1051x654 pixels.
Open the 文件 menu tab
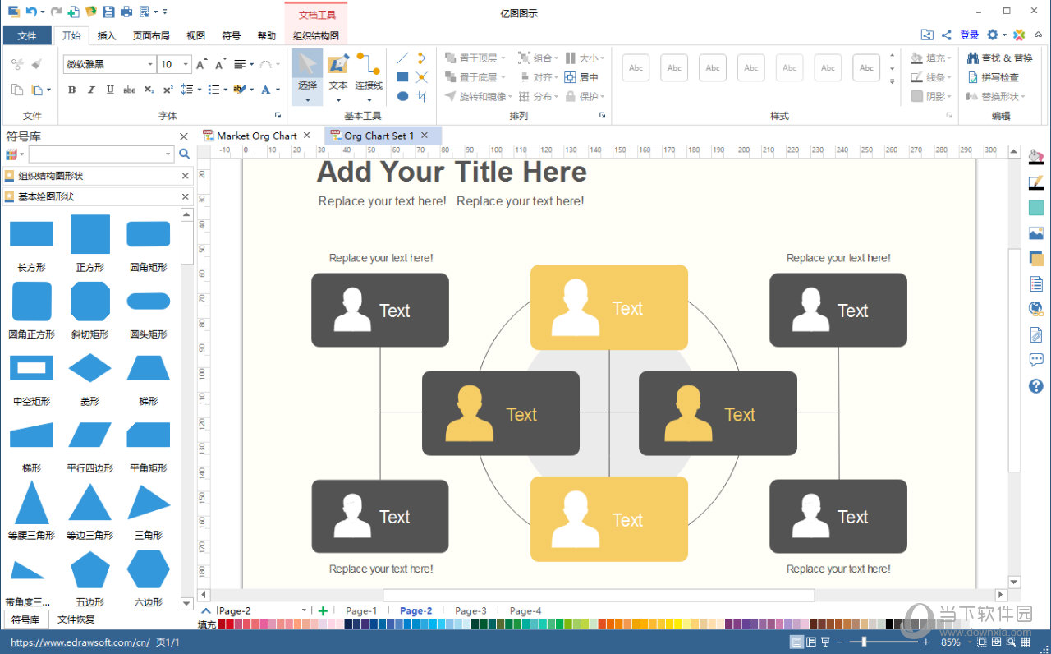coord(27,35)
